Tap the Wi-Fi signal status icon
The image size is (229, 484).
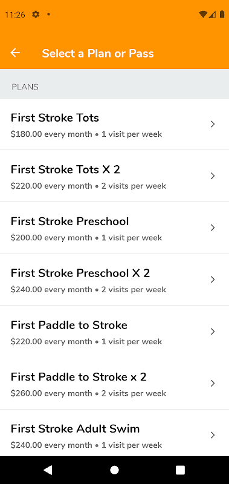pyautogui.click(x=203, y=14)
